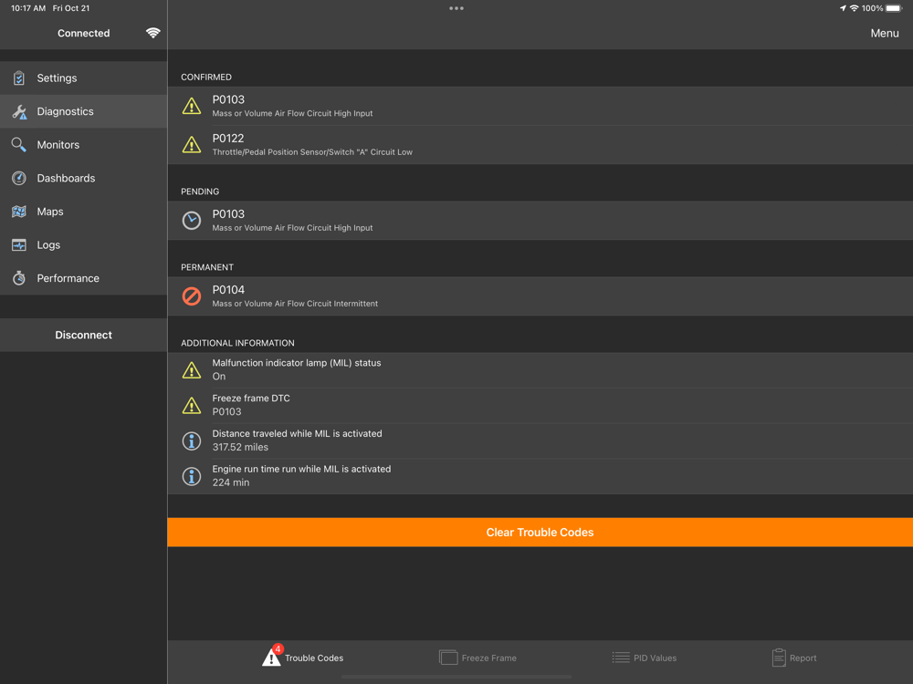Viewport: 913px width, 684px height.
Task: Click info icon for engine run time
Action: (x=192, y=476)
